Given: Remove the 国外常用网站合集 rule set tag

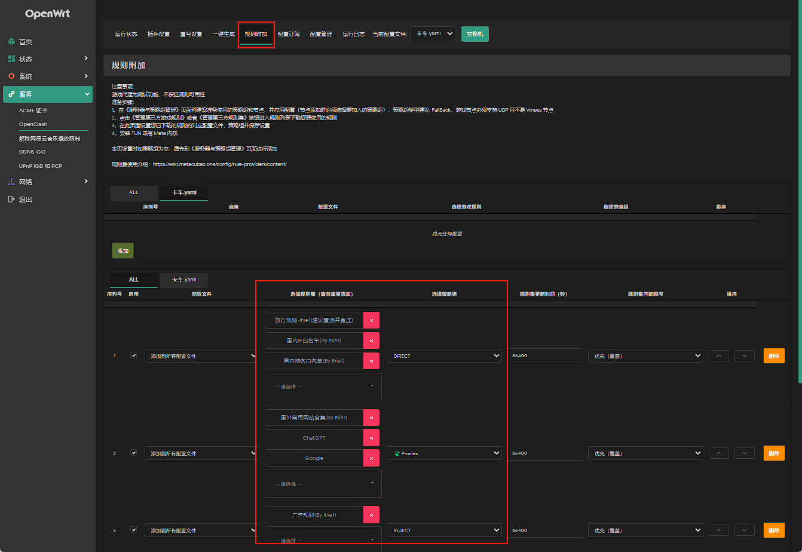Looking at the screenshot, I should click(x=371, y=418).
